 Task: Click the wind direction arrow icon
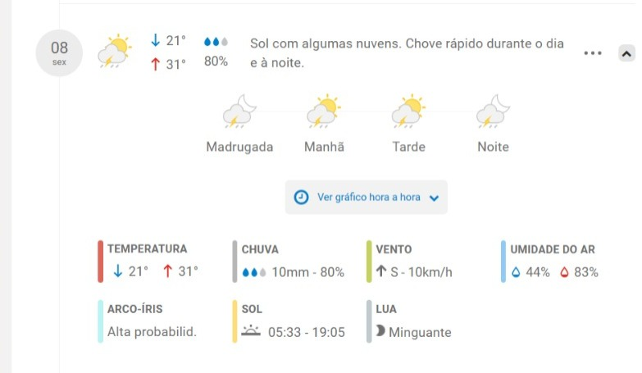(380, 272)
